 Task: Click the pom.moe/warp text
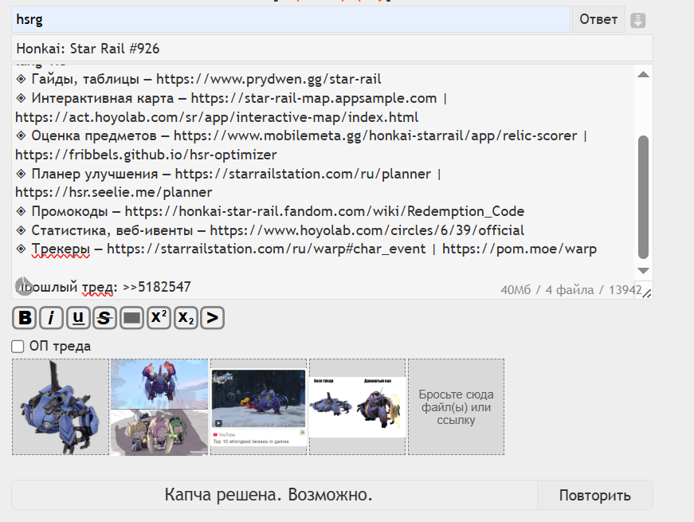(x=520, y=249)
